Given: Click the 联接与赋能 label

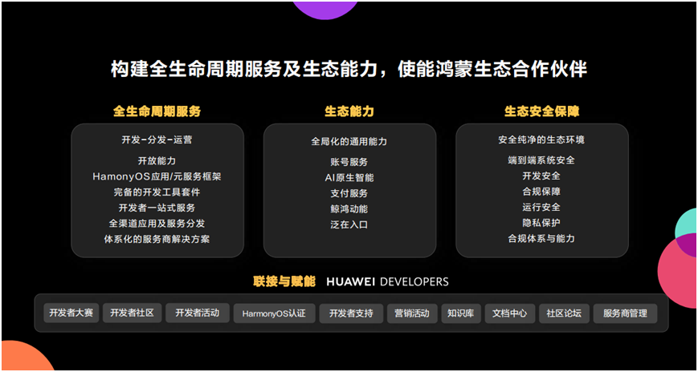Looking at the screenshot, I should [284, 281].
